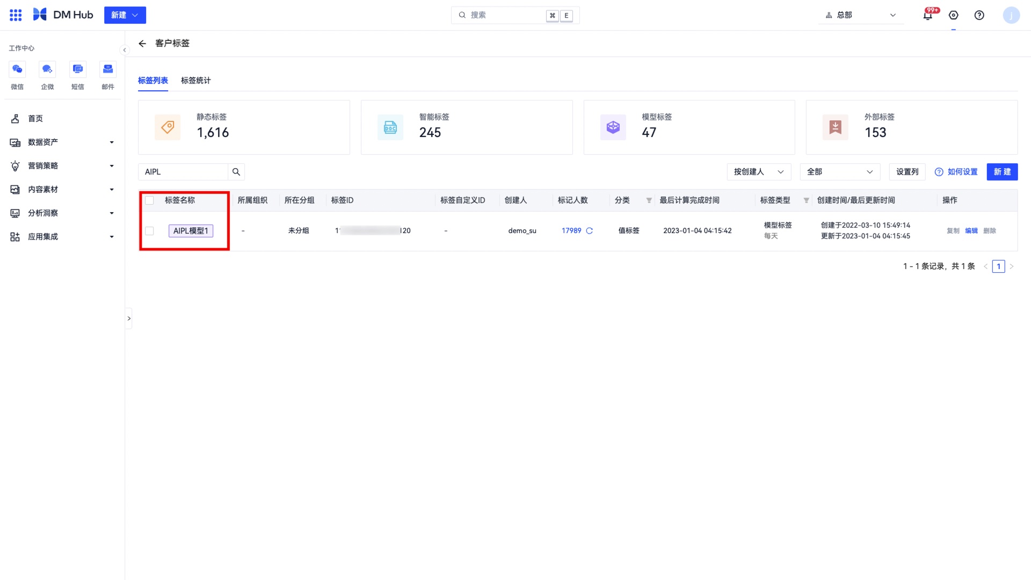1031x580 pixels.
Task: Click the 设置列 button
Action: point(907,172)
